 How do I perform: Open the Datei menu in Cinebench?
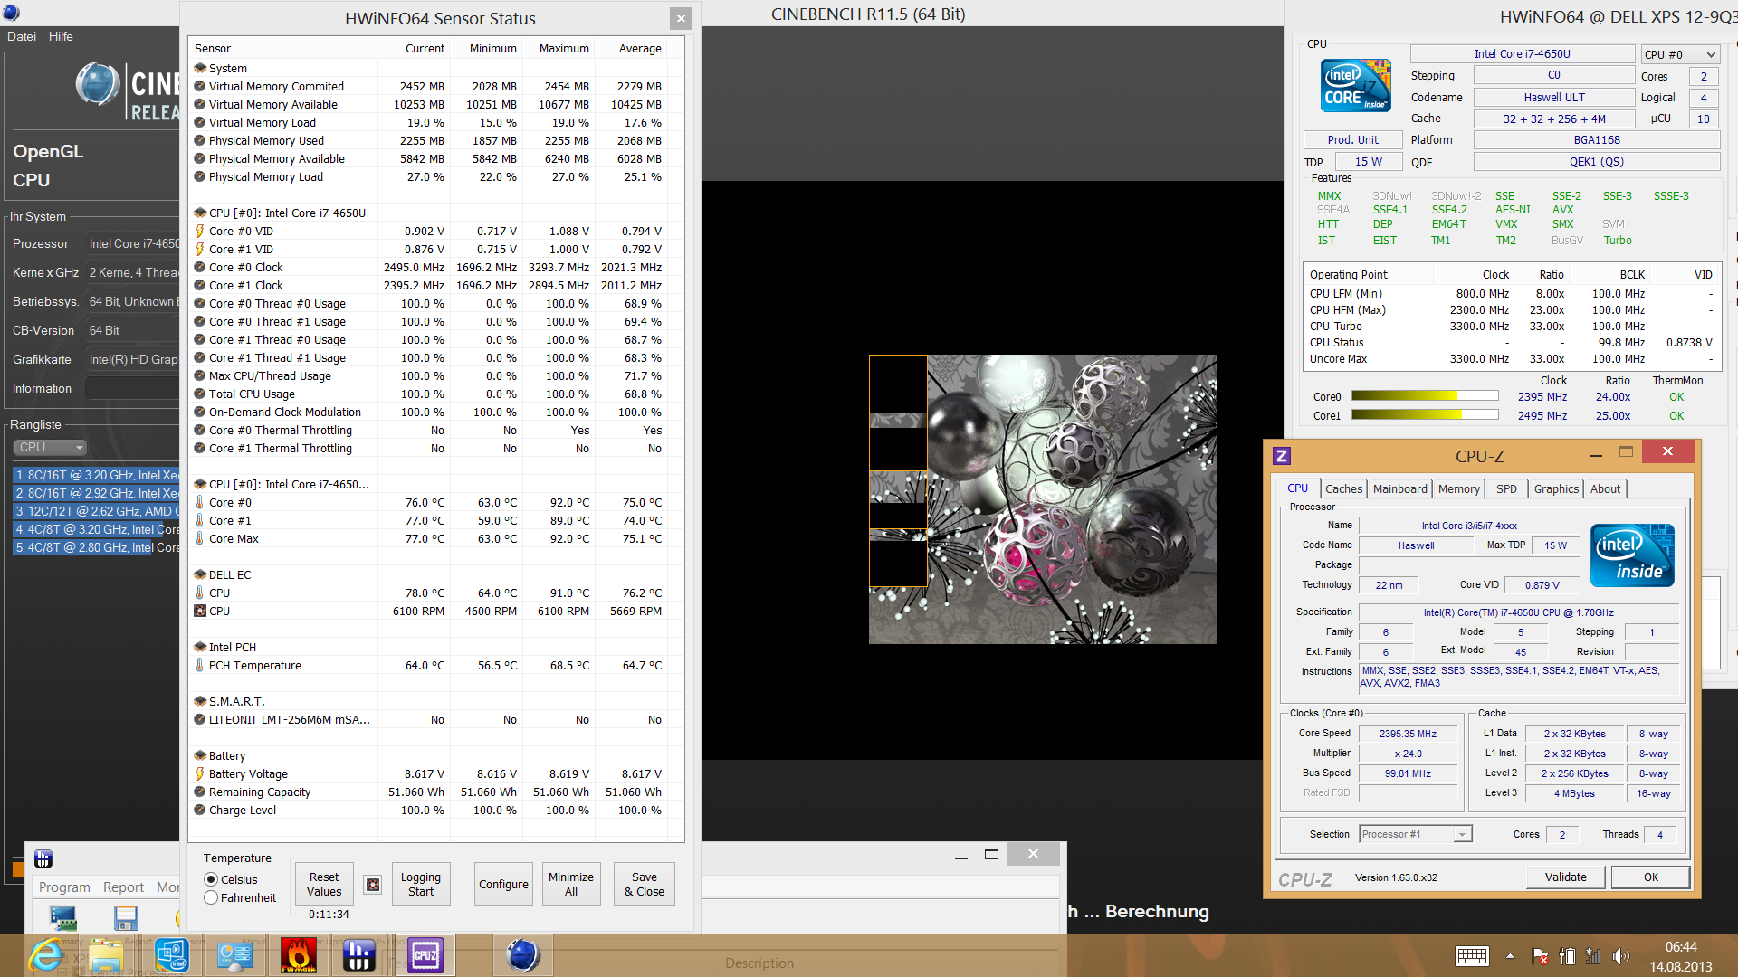(22, 36)
